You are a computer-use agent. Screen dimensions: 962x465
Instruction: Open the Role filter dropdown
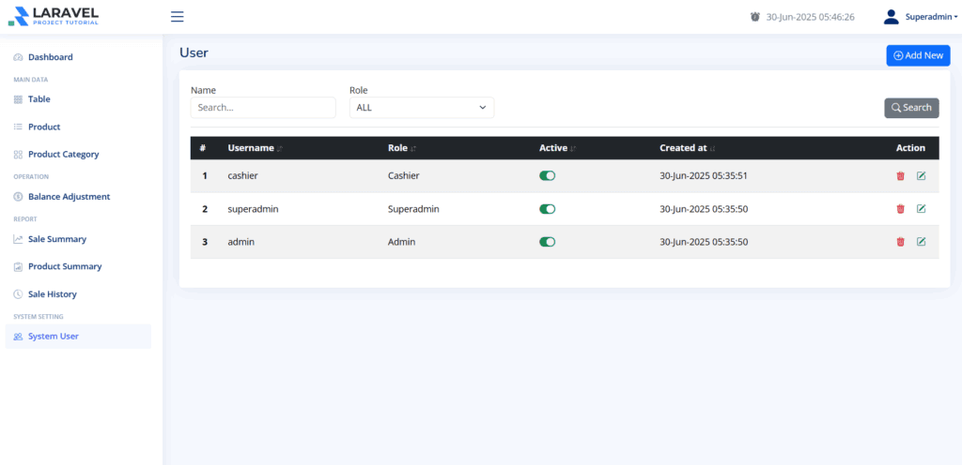tap(421, 108)
